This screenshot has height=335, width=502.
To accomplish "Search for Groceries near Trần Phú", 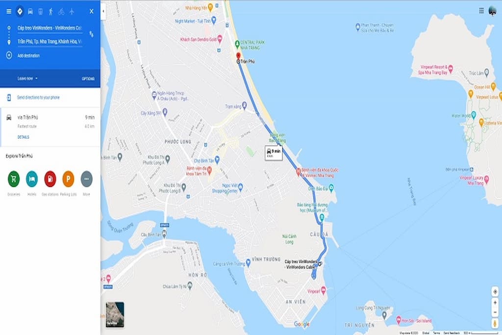I will 14,179.
